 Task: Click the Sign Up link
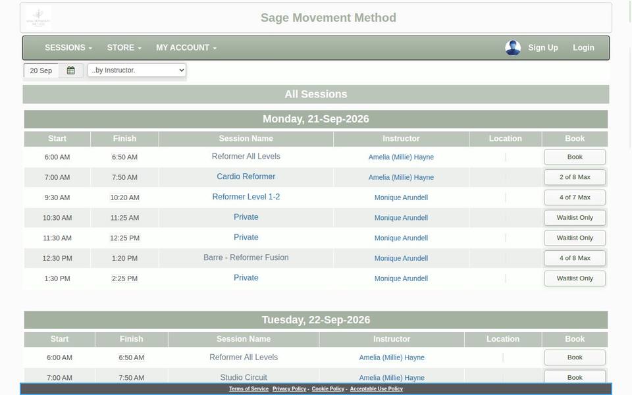pyautogui.click(x=543, y=47)
